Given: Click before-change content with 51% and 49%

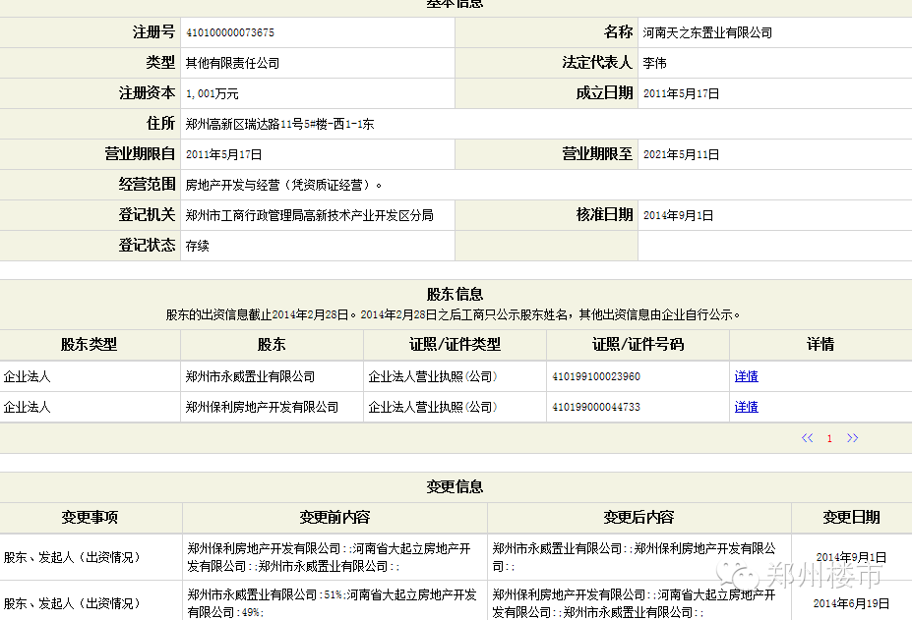Looking at the screenshot, I should click(x=333, y=603).
